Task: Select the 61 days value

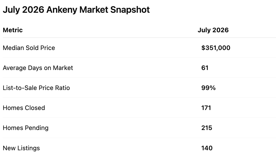Action: 205,68
